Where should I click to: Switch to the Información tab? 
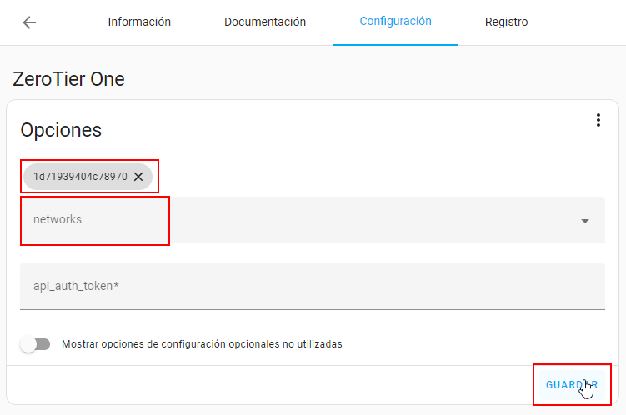pos(139,22)
